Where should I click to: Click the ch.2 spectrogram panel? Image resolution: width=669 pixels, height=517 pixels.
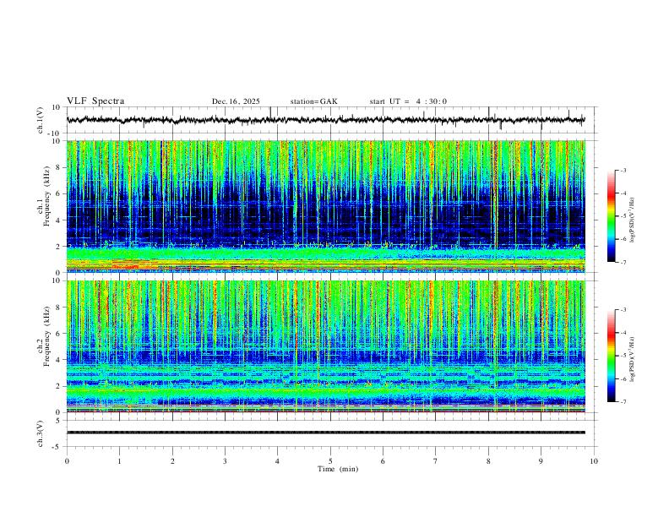326,346
